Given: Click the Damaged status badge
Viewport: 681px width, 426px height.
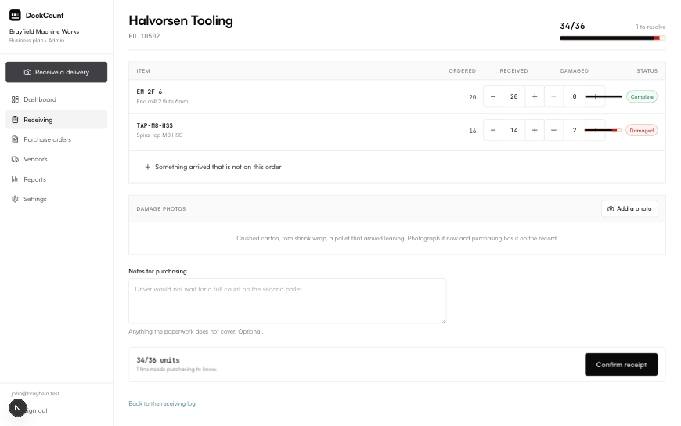Looking at the screenshot, I should [642, 131].
